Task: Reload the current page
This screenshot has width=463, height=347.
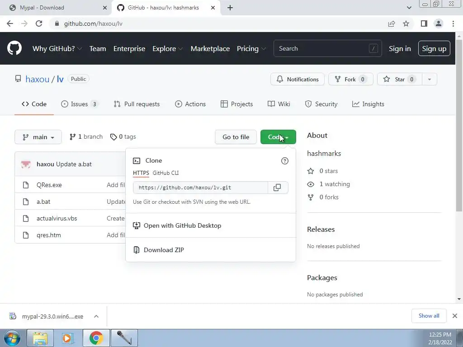Action: tap(39, 23)
